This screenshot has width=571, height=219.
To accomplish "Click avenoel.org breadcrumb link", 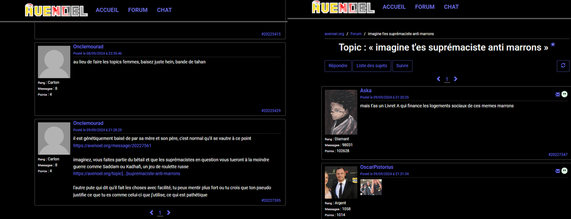I will 334,34.
